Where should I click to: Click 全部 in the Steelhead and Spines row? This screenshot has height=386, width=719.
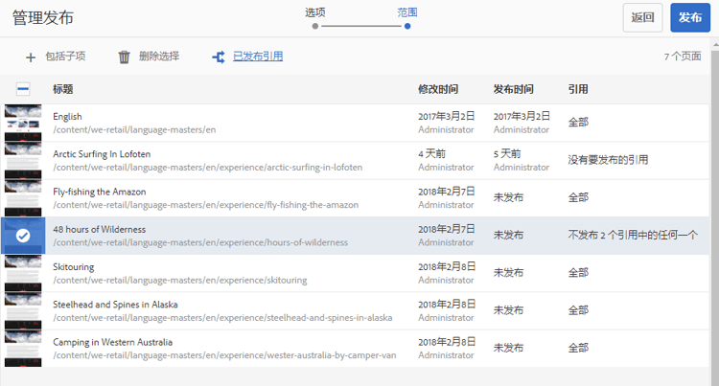(578, 310)
